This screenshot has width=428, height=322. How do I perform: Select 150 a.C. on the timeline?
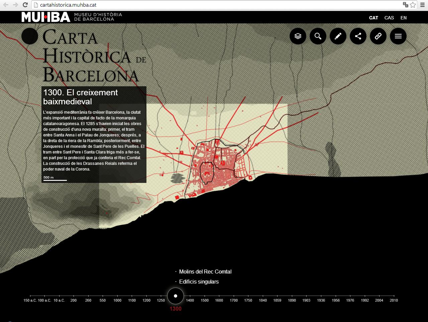(x=30, y=300)
